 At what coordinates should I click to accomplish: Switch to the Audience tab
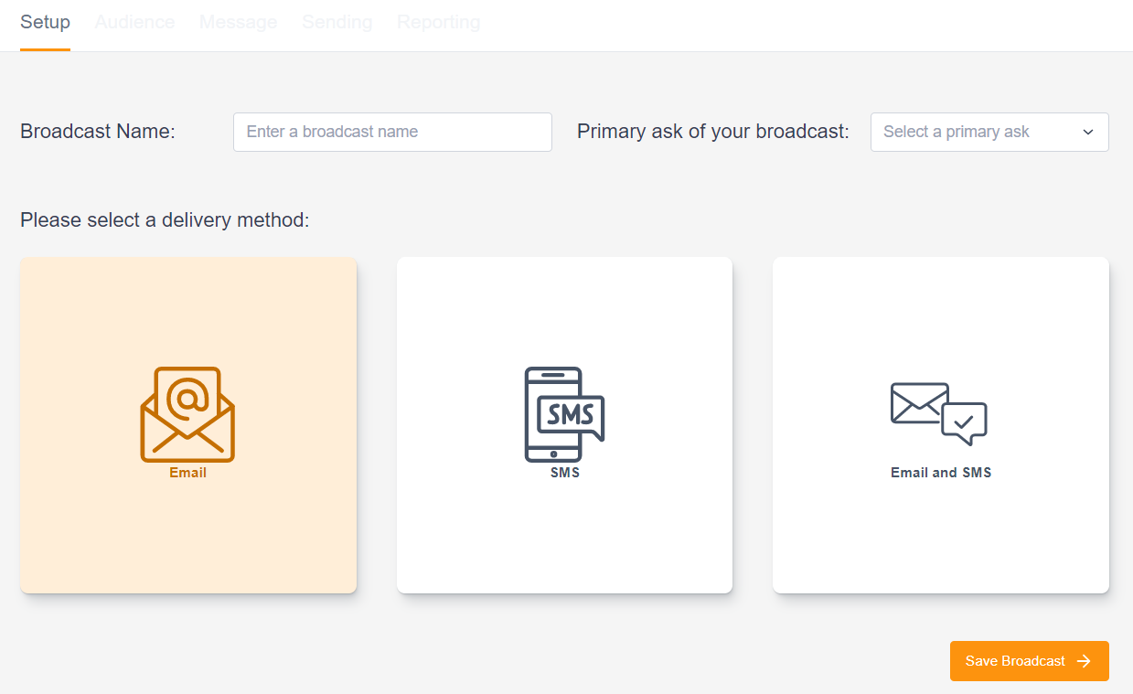pos(134,22)
